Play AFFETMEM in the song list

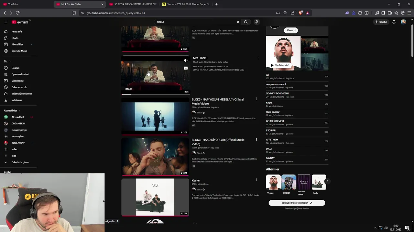[x=297, y=141]
